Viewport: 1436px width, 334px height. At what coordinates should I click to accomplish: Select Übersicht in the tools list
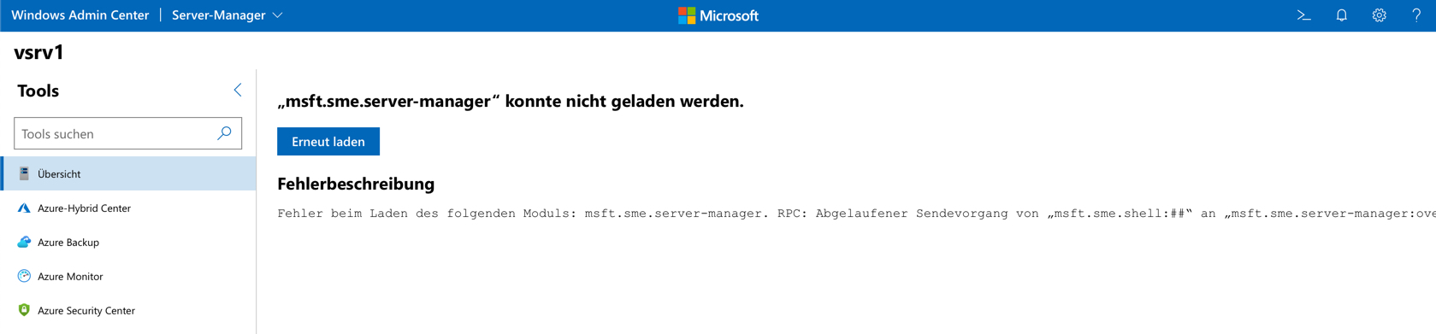pyautogui.click(x=129, y=173)
